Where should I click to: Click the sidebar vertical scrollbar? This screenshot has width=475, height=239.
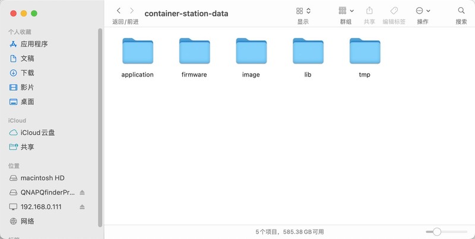coord(100,127)
